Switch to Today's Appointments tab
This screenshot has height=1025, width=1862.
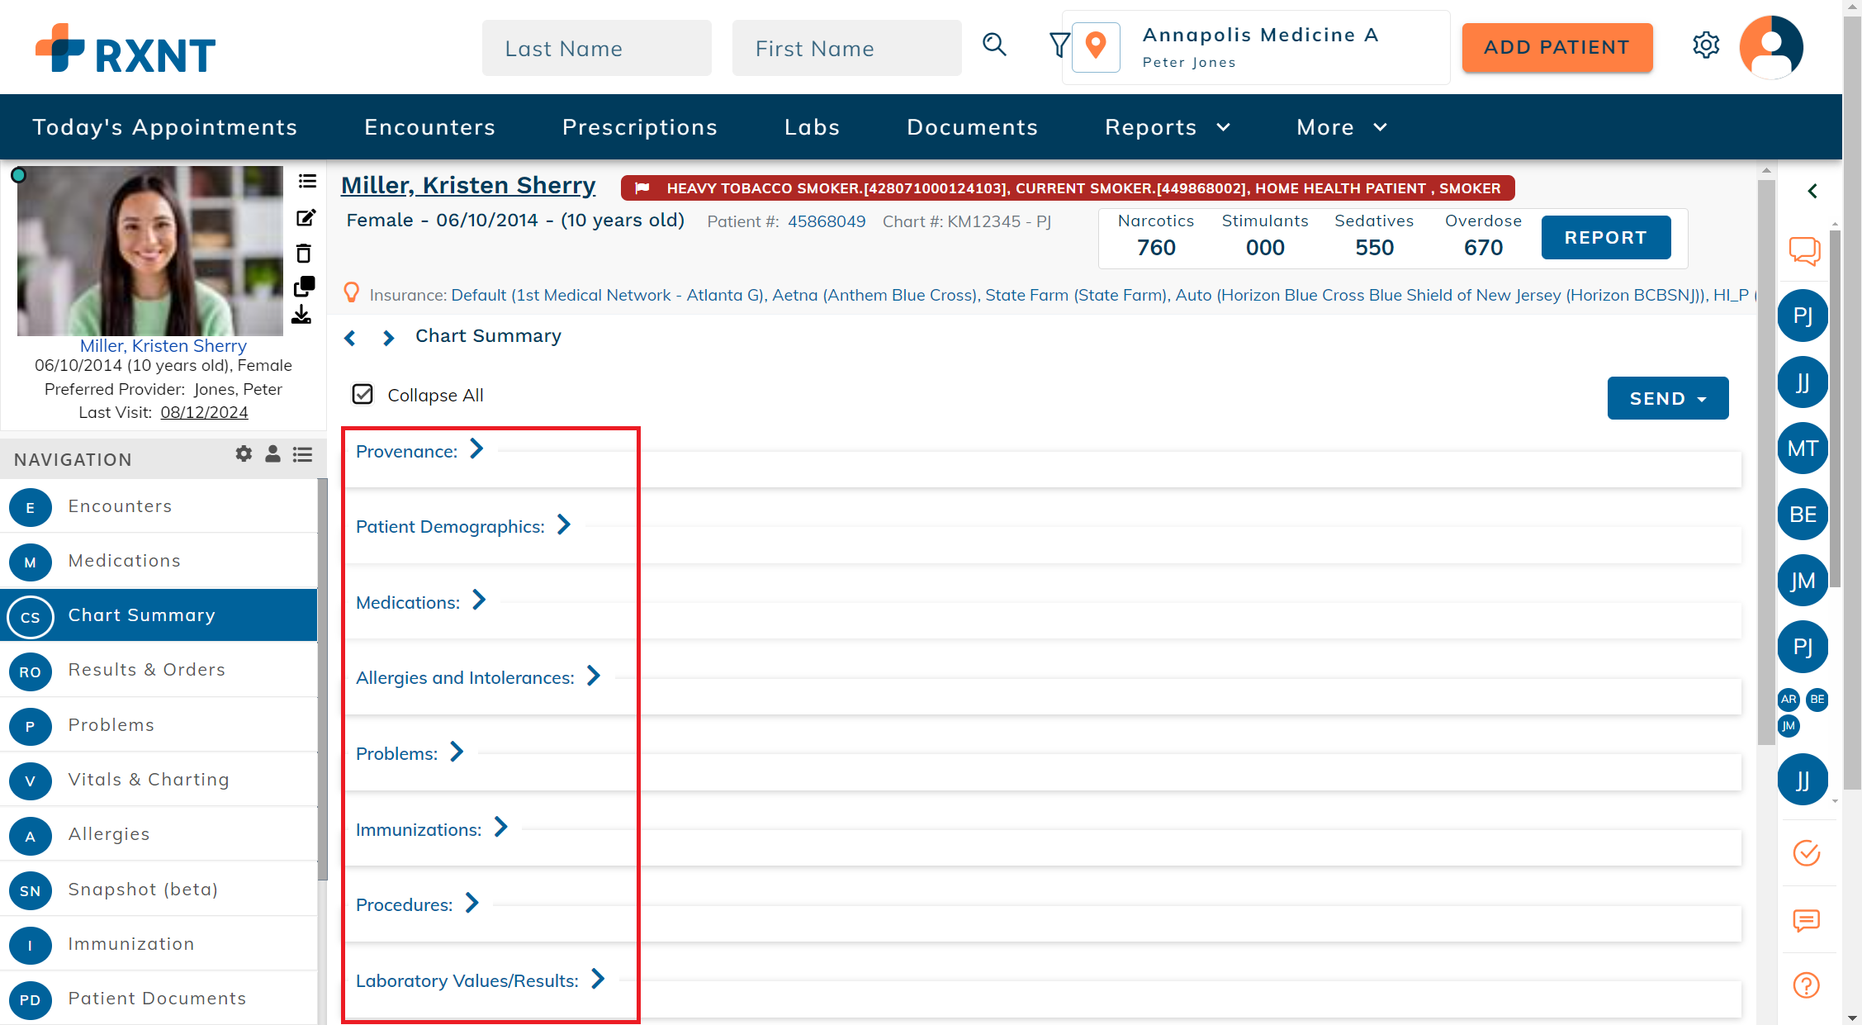164,126
